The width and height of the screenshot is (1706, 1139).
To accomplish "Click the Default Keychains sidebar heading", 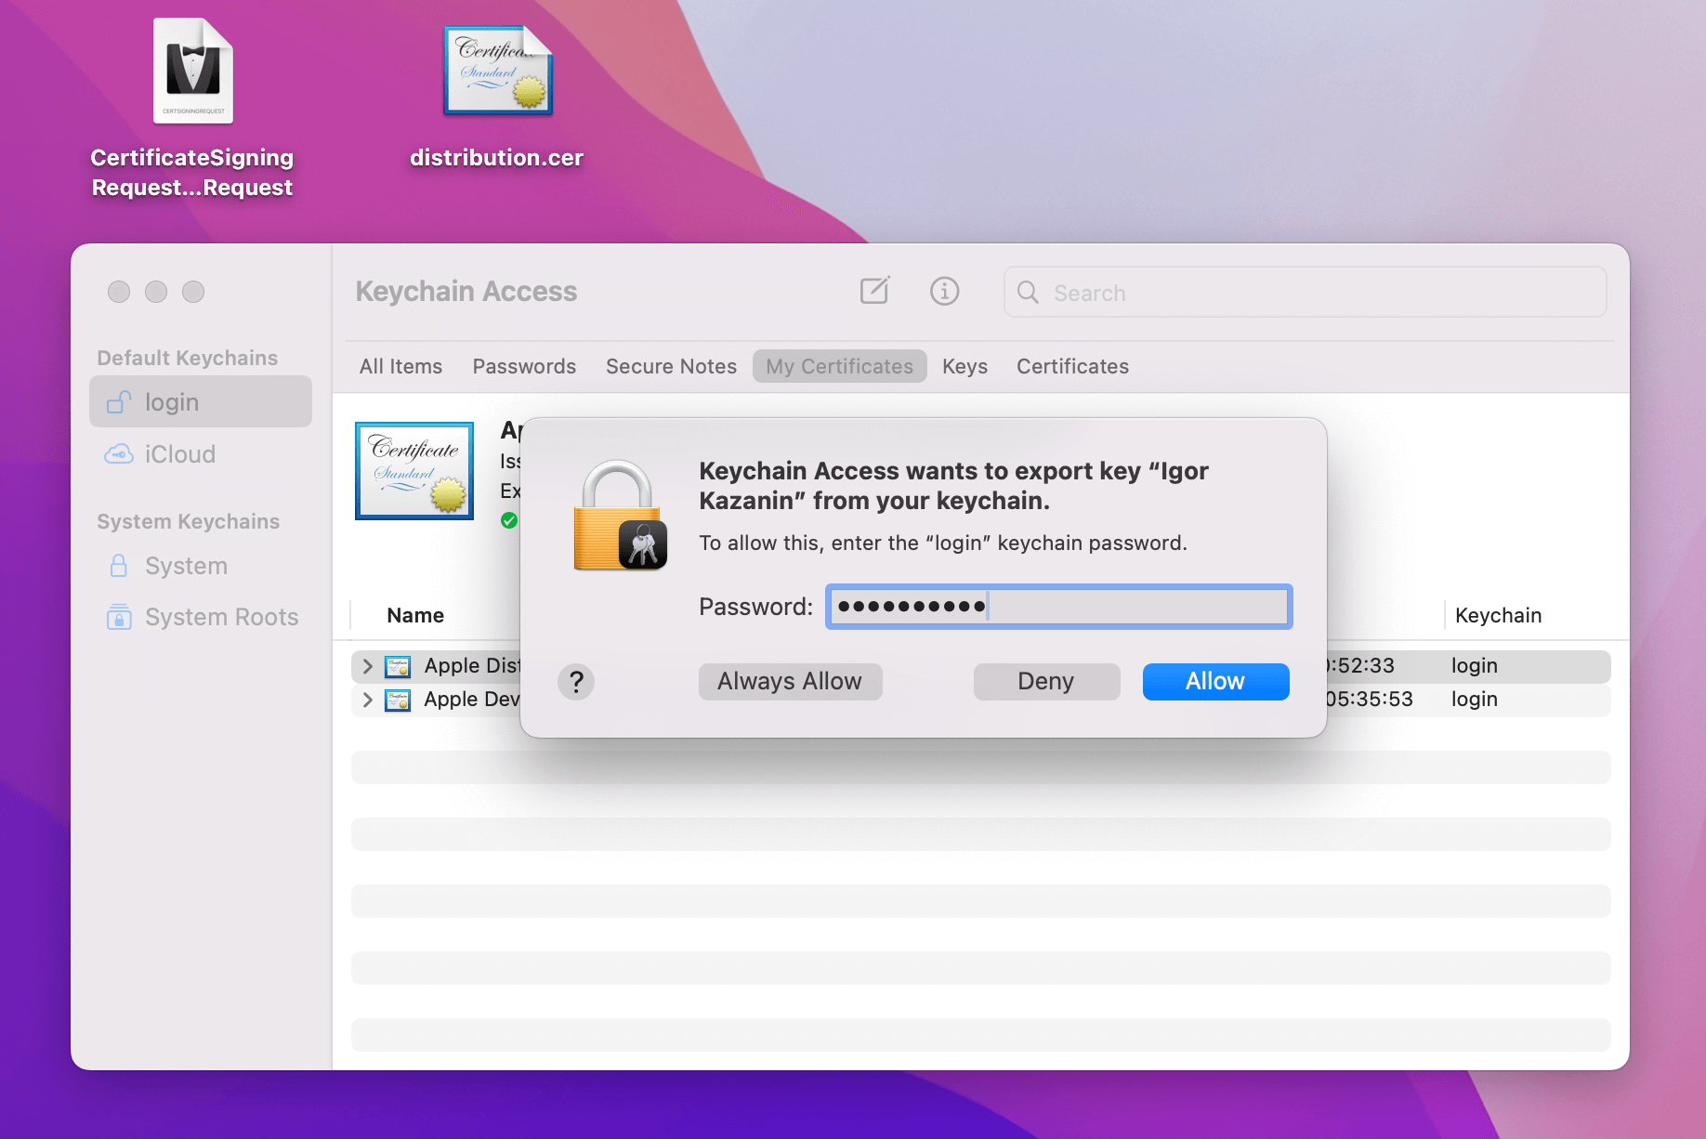I will click(x=188, y=358).
